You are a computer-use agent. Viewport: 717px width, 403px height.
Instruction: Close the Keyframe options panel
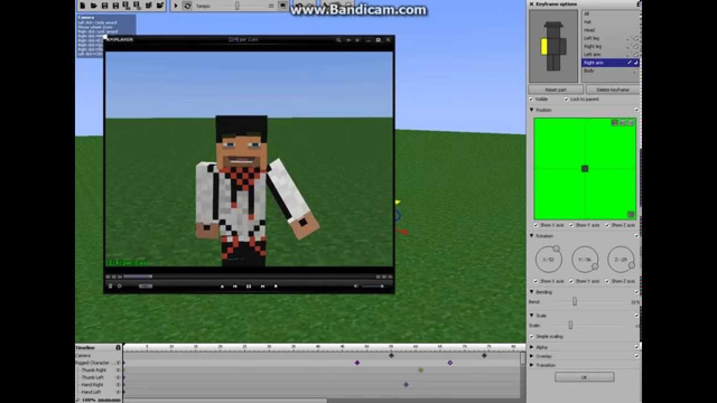tap(532, 4)
